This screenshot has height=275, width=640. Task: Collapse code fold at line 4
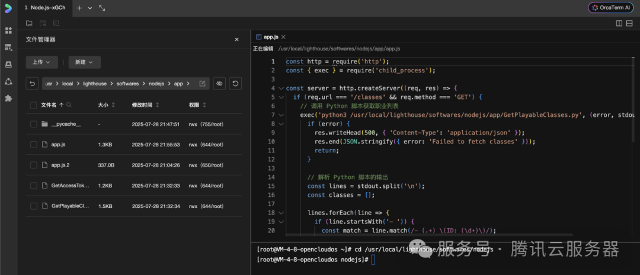281,88
